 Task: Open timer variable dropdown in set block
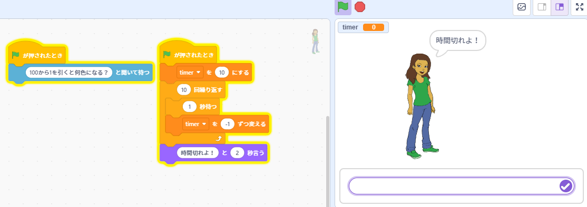pos(190,73)
